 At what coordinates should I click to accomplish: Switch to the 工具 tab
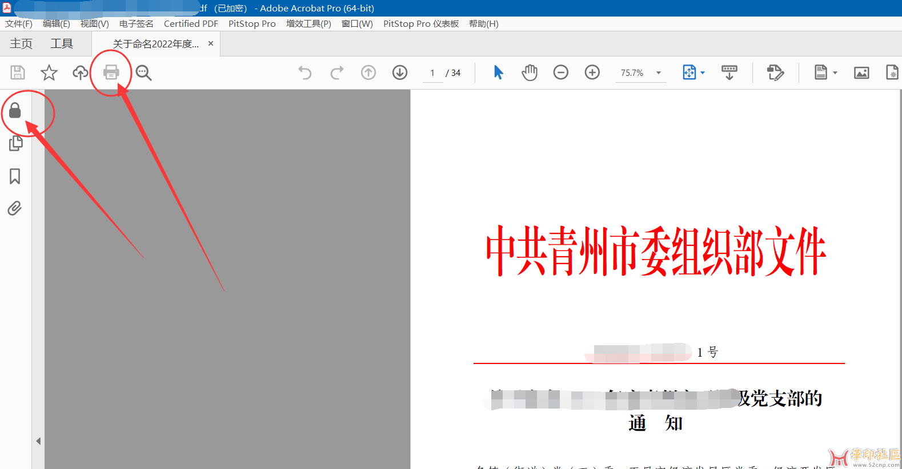click(x=62, y=44)
